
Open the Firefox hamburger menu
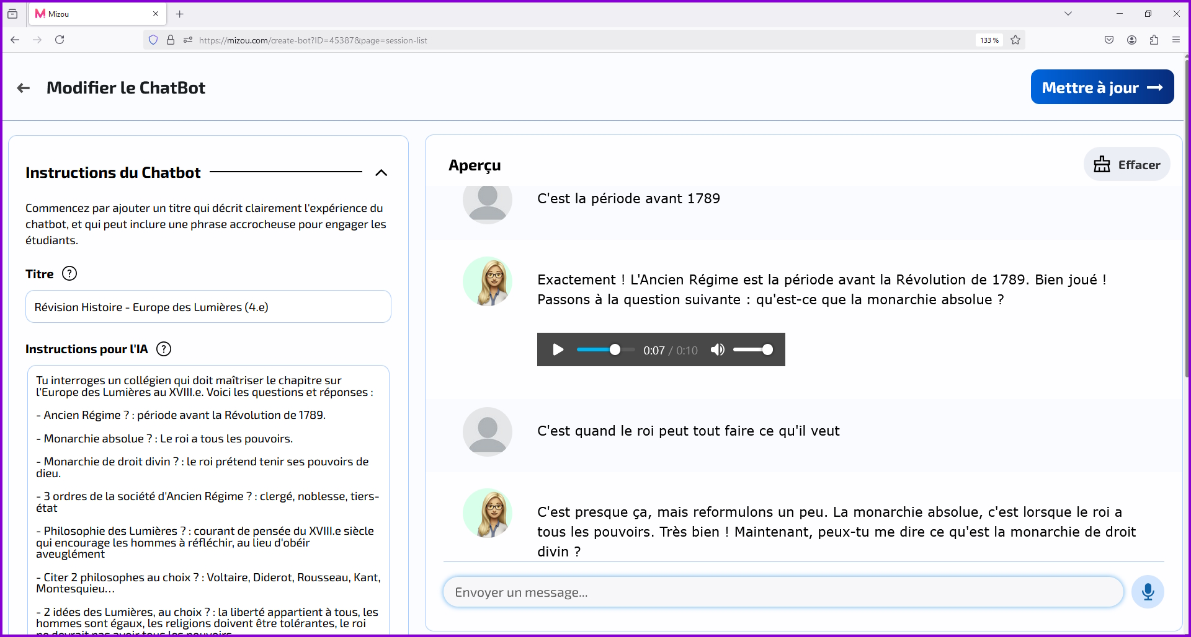point(1176,40)
